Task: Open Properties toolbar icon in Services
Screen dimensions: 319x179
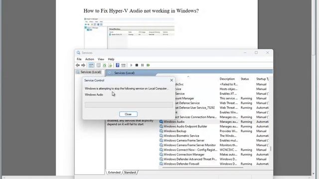Action: pyautogui.click(x=99, y=65)
